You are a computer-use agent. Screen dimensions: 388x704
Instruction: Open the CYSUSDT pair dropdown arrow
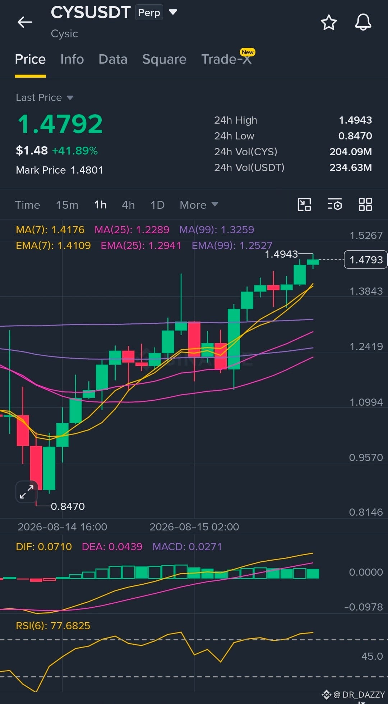173,12
